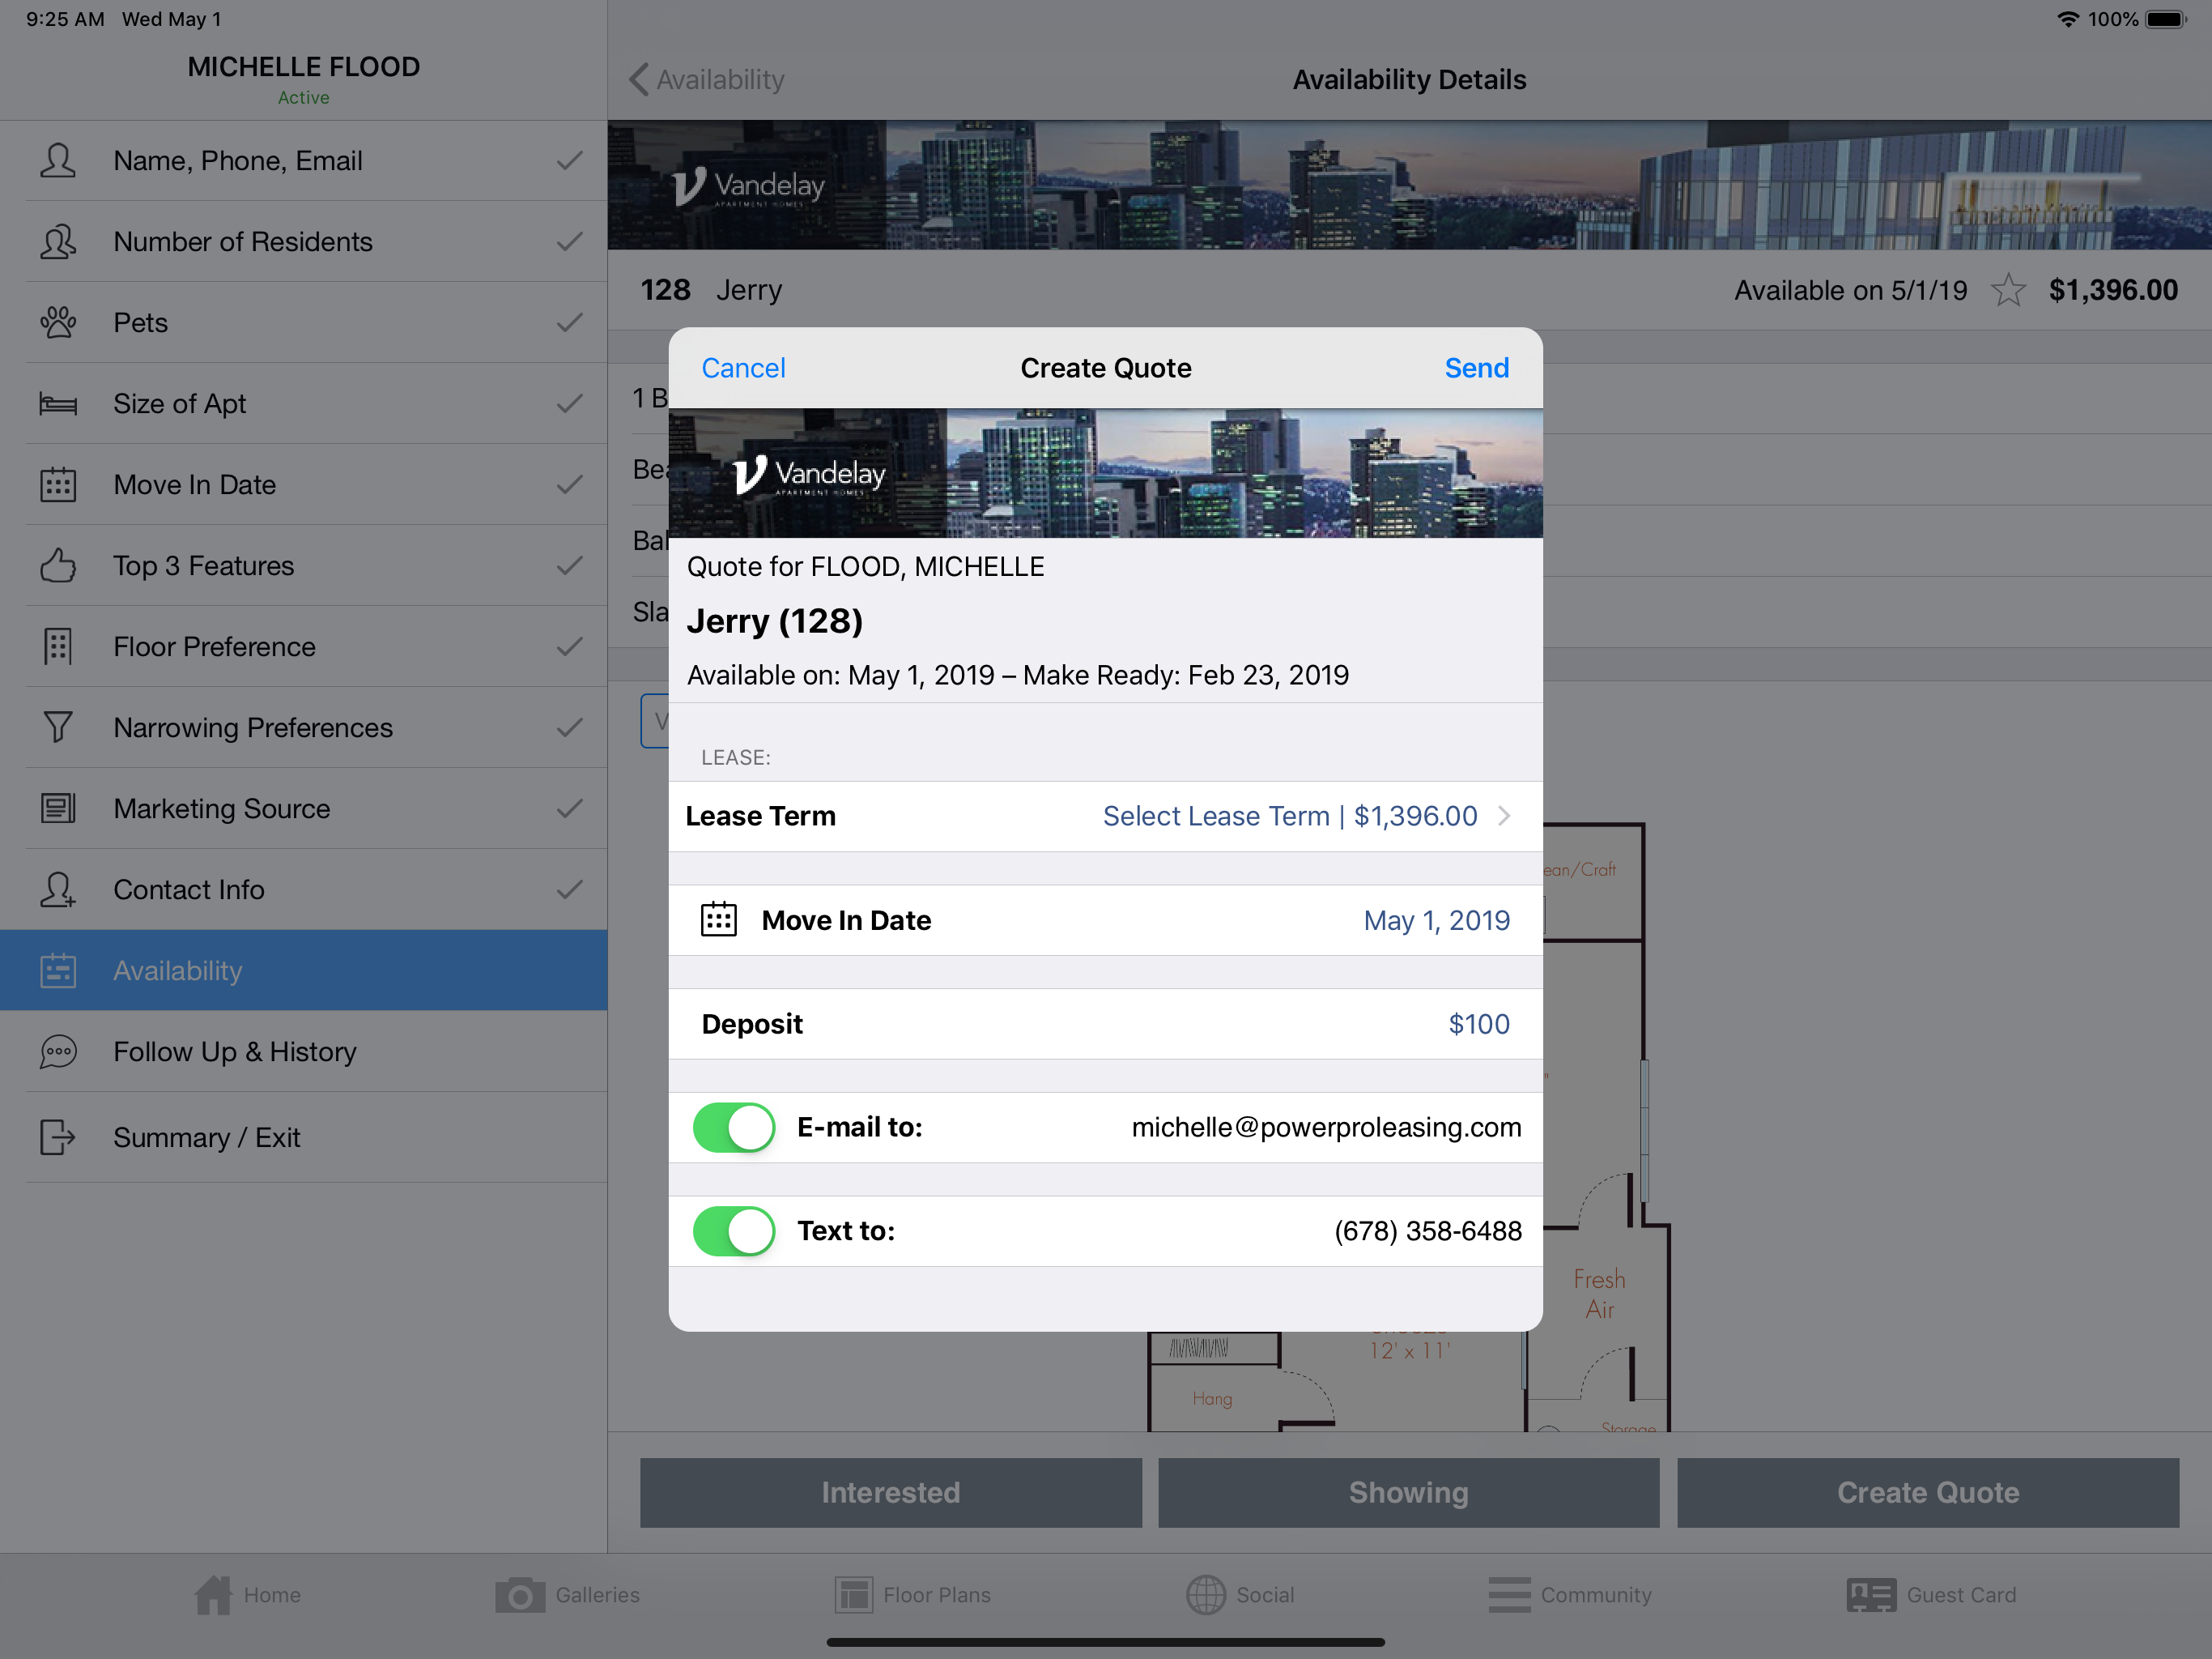Go back with the Availability chevron
Screen dimensions: 2212x1659
639,79
